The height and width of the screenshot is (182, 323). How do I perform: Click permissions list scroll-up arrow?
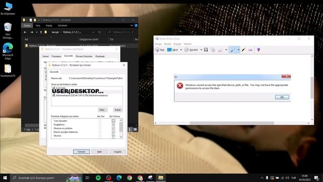(x=121, y=120)
